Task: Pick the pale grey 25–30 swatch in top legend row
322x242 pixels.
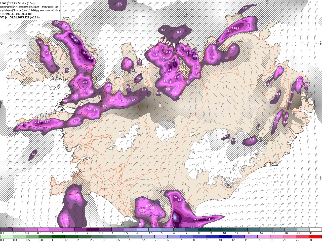Action: click(x=303, y=230)
